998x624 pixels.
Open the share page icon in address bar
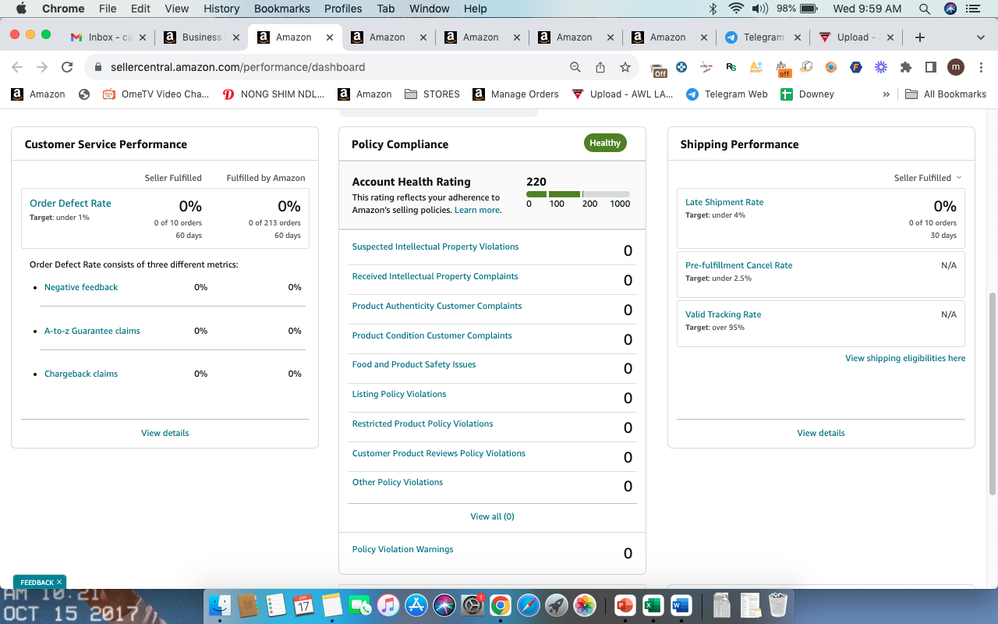[600, 67]
